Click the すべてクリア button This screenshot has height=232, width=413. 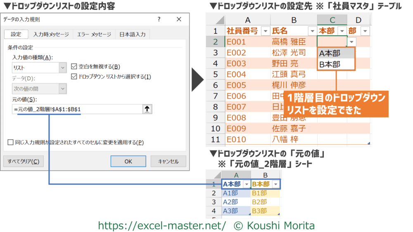23,161
